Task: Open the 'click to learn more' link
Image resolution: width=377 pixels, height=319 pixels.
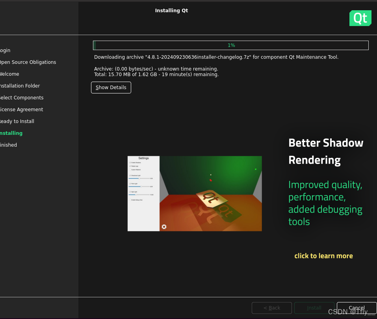Action: 323,256
